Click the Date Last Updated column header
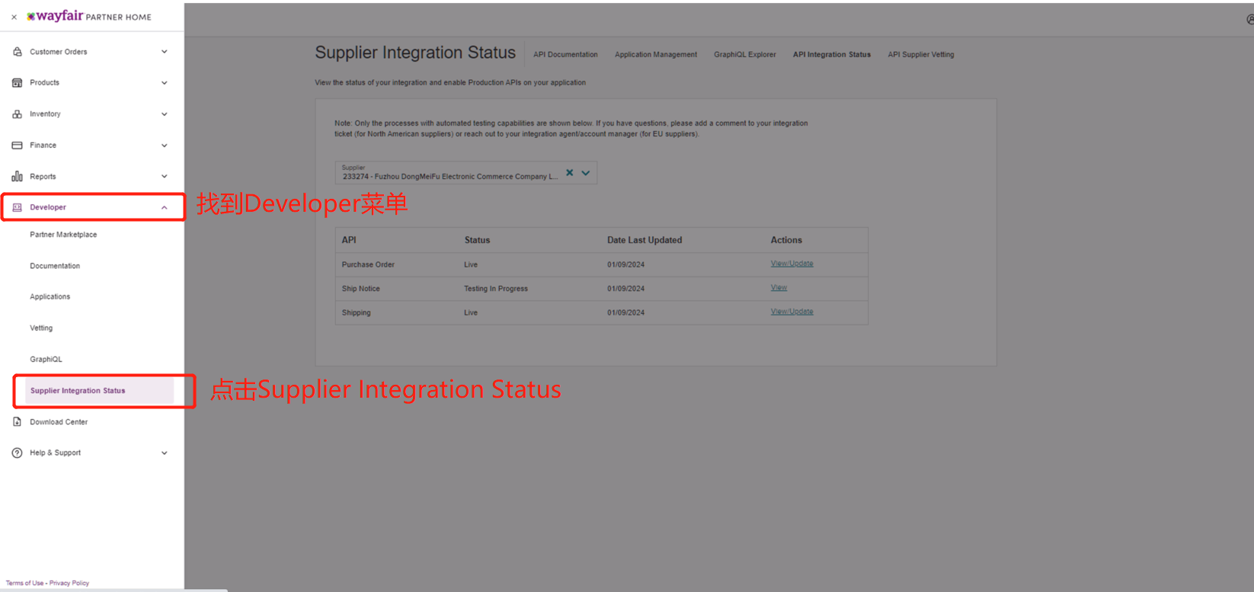The width and height of the screenshot is (1254, 592). point(645,240)
